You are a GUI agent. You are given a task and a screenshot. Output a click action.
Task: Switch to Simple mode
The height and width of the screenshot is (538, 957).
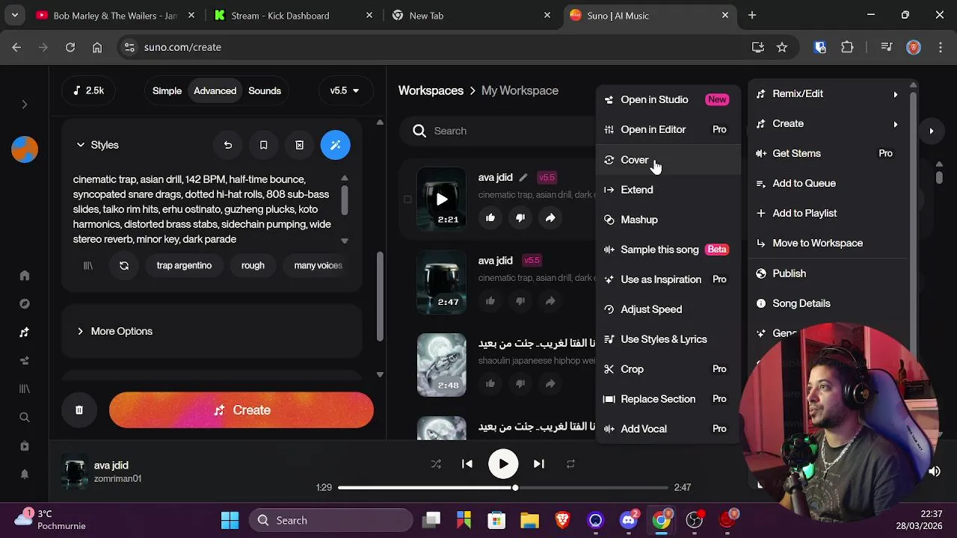(167, 91)
